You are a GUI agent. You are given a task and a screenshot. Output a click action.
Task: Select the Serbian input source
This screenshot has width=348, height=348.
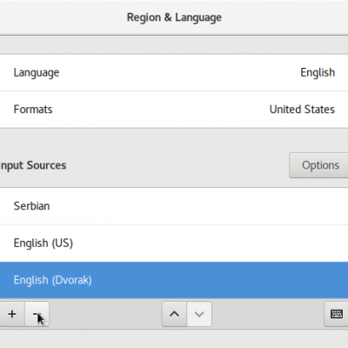[x=174, y=206]
